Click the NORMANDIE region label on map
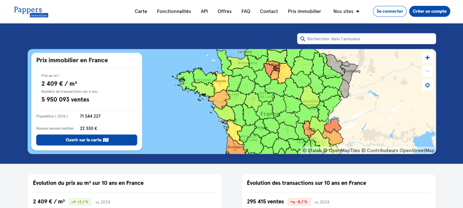The width and height of the screenshot is (463, 208). coord(248,63)
